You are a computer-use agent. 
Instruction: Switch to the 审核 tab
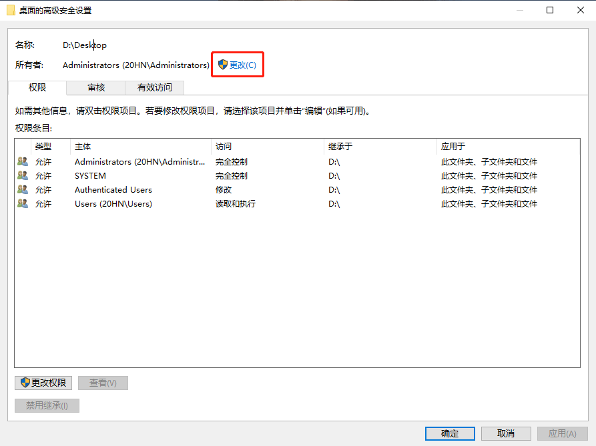pos(95,87)
